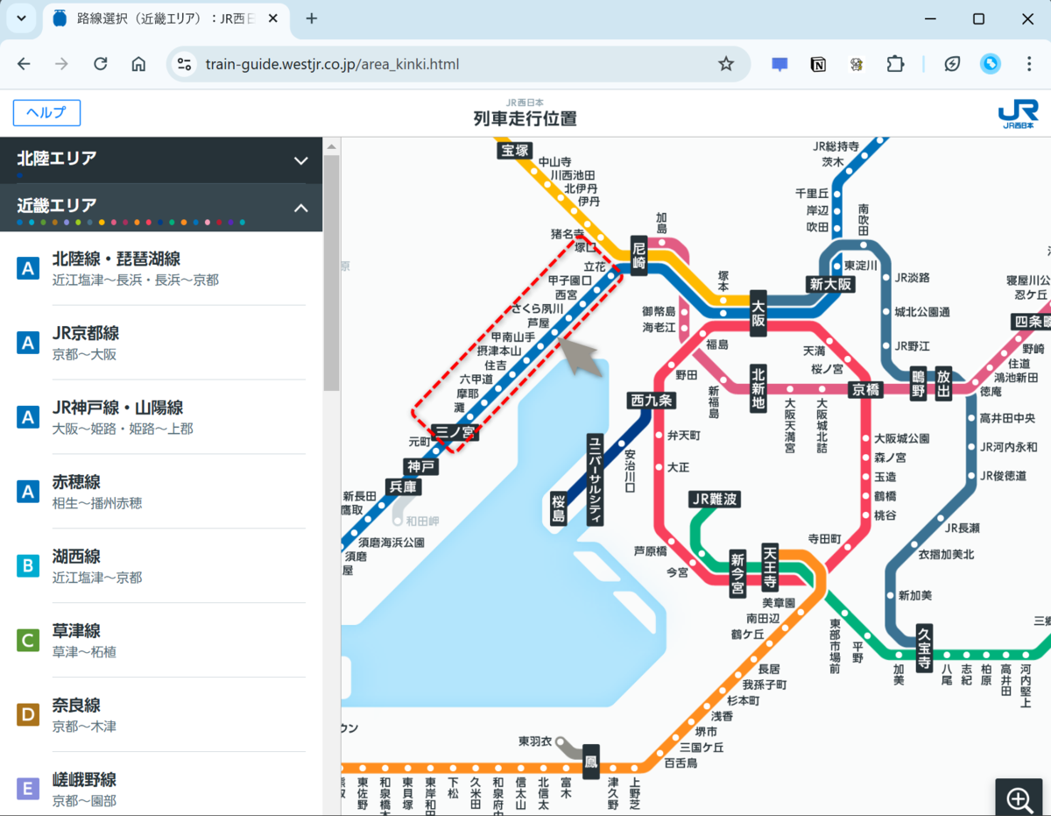This screenshot has width=1051, height=816.
Task: Expand the 北陸エリア section
Action: coord(161,160)
